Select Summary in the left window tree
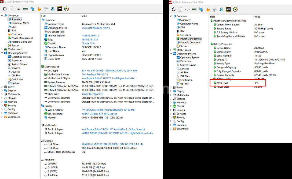Screen dimensions: 292x179 click(x=17, y=19)
